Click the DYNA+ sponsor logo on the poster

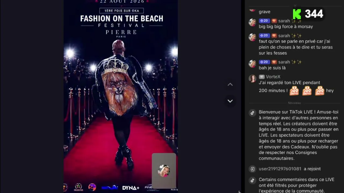tap(131, 188)
